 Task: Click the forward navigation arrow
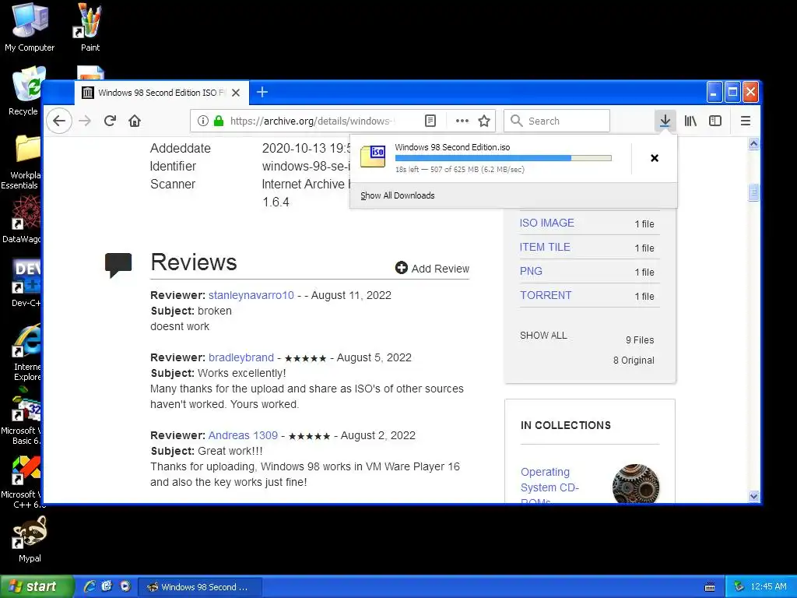click(85, 121)
